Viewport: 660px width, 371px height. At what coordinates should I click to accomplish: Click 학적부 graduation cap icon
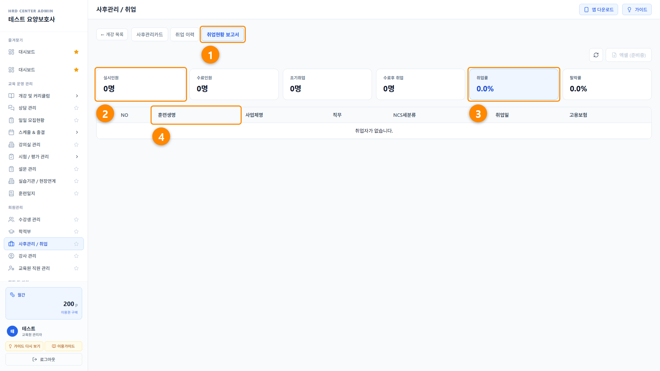coord(11,232)
